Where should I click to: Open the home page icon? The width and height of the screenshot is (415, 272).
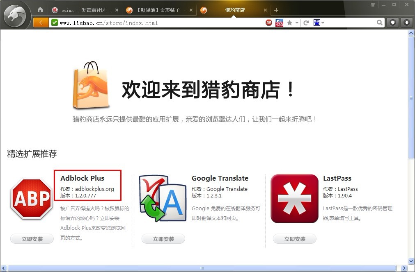point(40,10)
